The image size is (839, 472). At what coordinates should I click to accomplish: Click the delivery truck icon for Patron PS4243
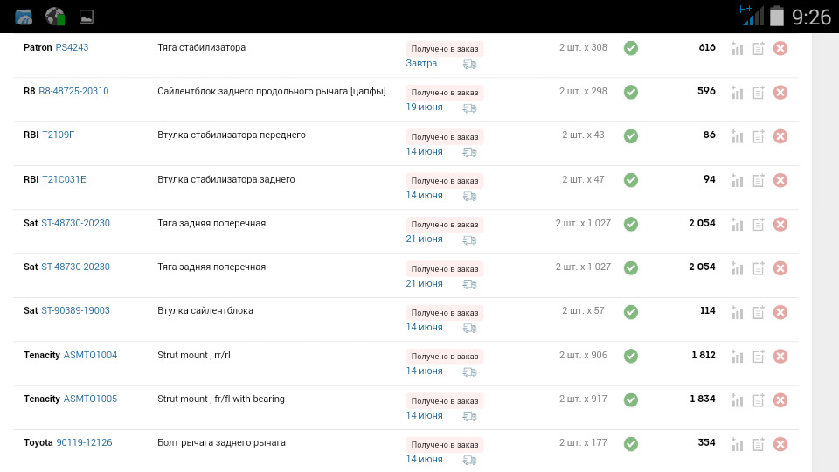point(470,64)
